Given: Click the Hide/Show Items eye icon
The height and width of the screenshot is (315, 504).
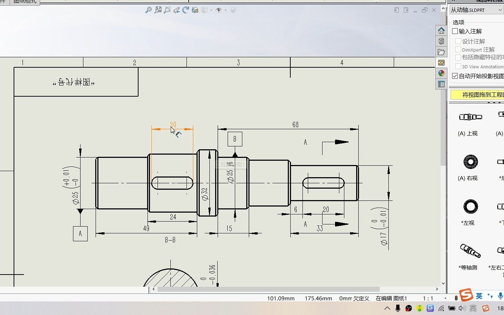Looking at the screenshot, I should point(219,10).
